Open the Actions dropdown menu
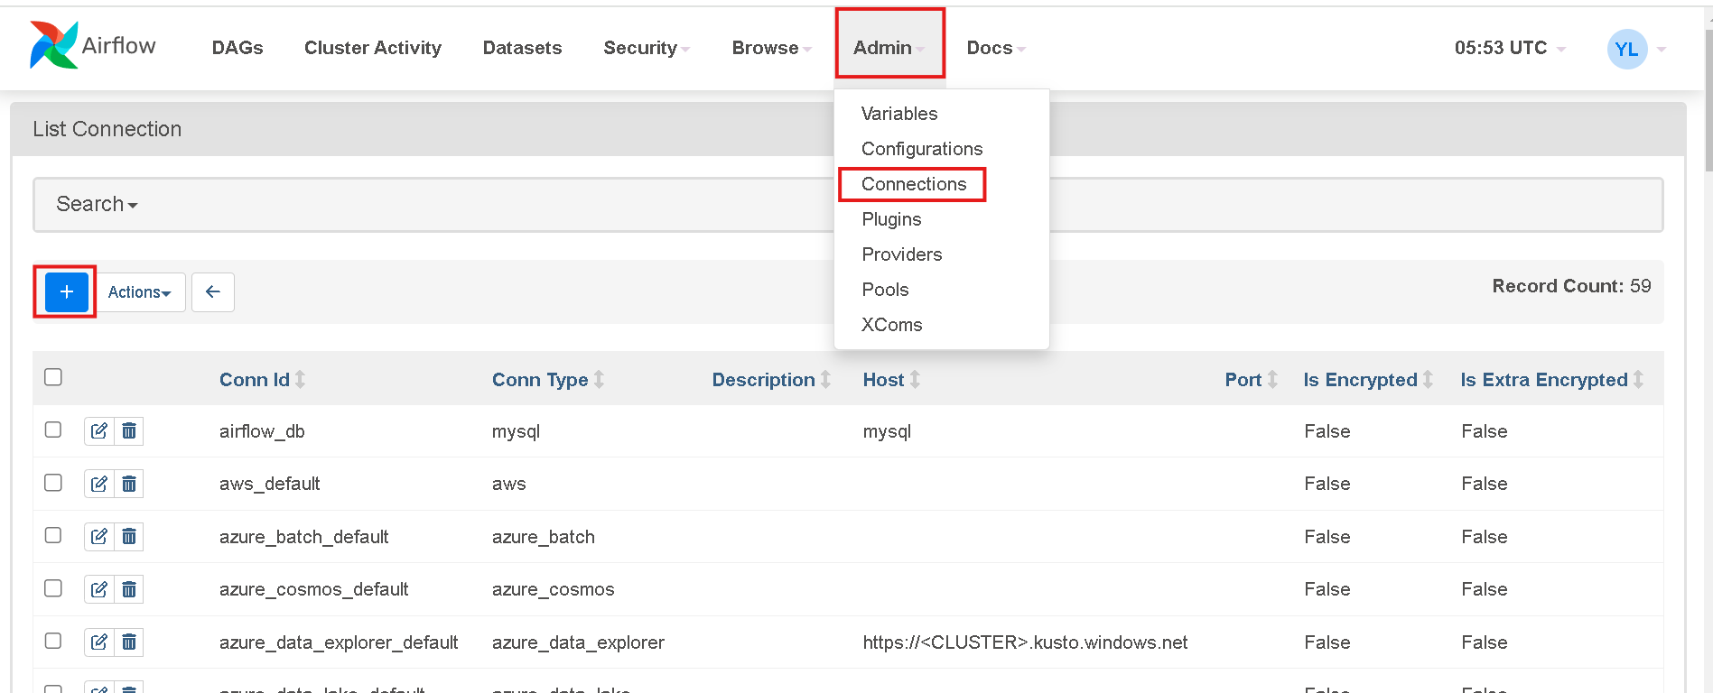1713x693 pixels. click(x=140, y=292)
